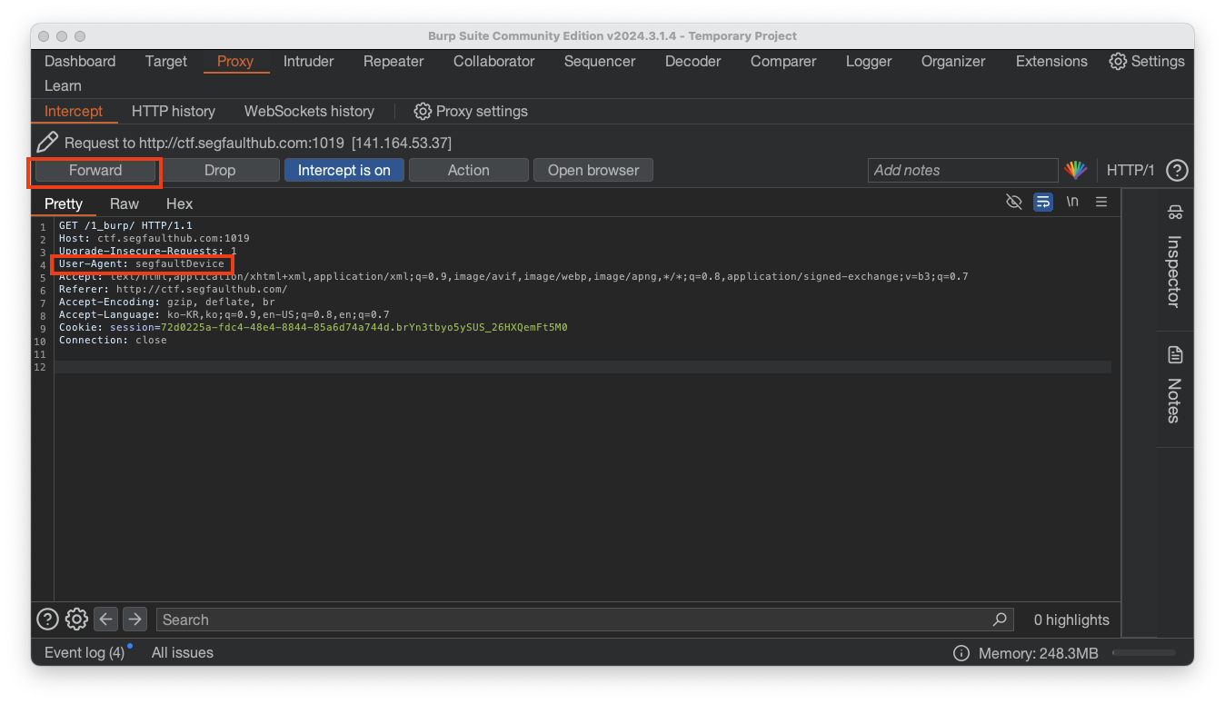The width and height of the screenshot is (1225, 704).
Task: Drop the intercepted request
Action: [x=220, y=170]
